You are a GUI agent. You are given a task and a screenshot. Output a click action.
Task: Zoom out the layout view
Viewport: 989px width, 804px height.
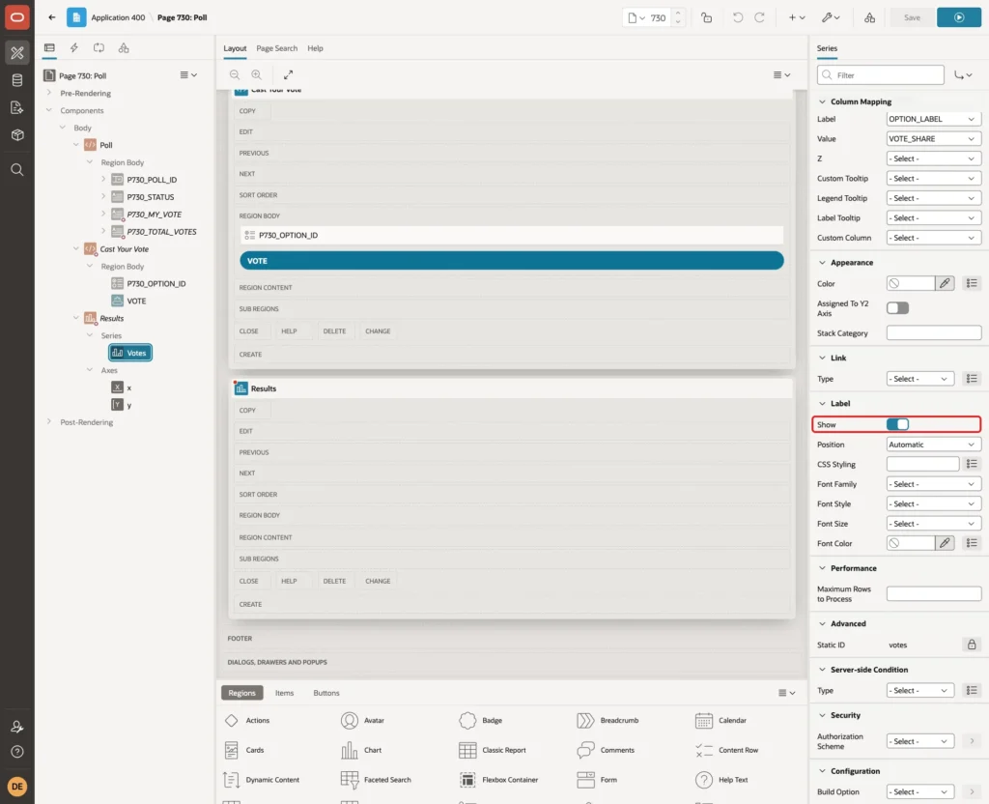click(x=235, y=74)
